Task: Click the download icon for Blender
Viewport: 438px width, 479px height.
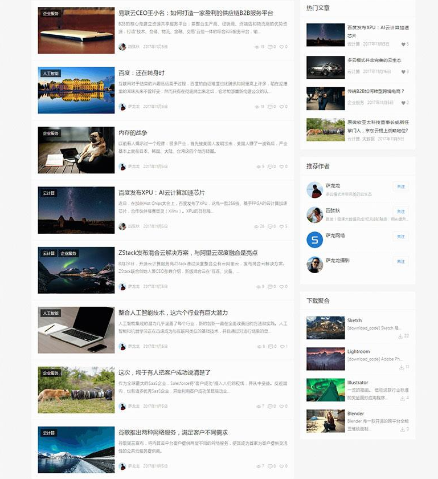Action: pyautogui.click(x=401, y=429)
